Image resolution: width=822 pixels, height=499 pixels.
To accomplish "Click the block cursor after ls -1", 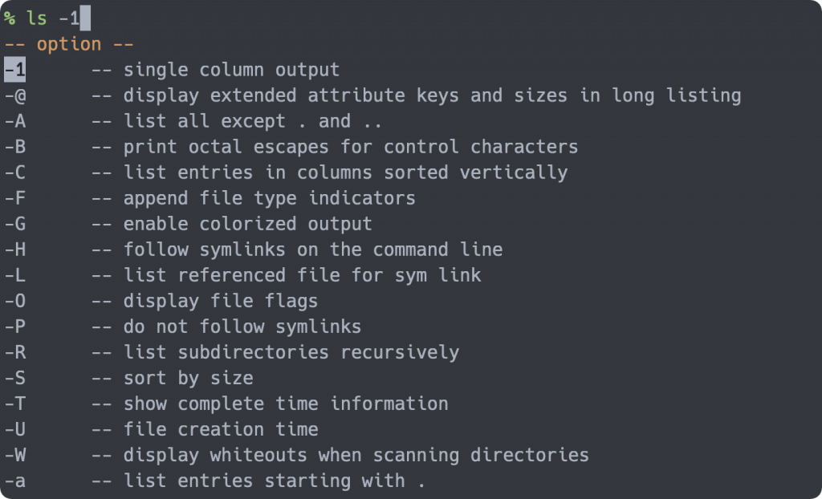I will click(85, 18).
